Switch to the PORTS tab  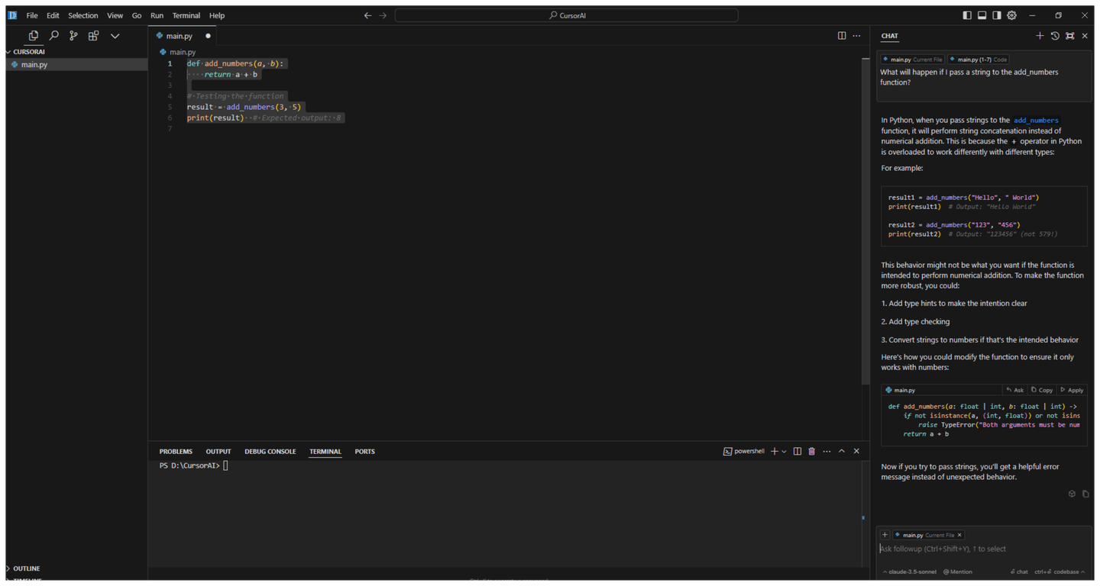(x=364, y=452)
